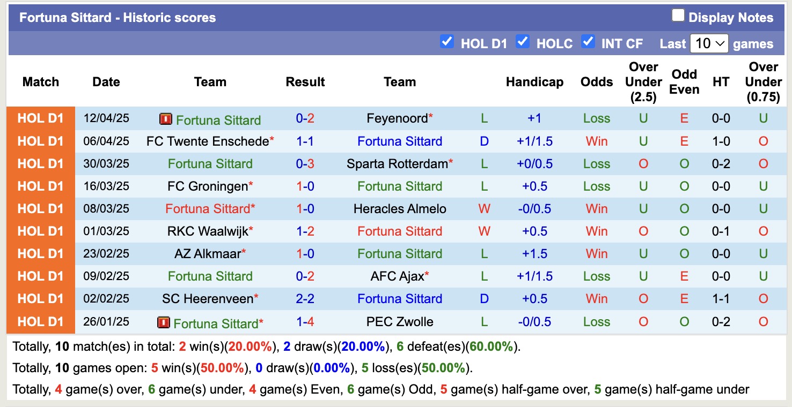Click the HOL D1 label in the first match row

(x=41, y=119)
